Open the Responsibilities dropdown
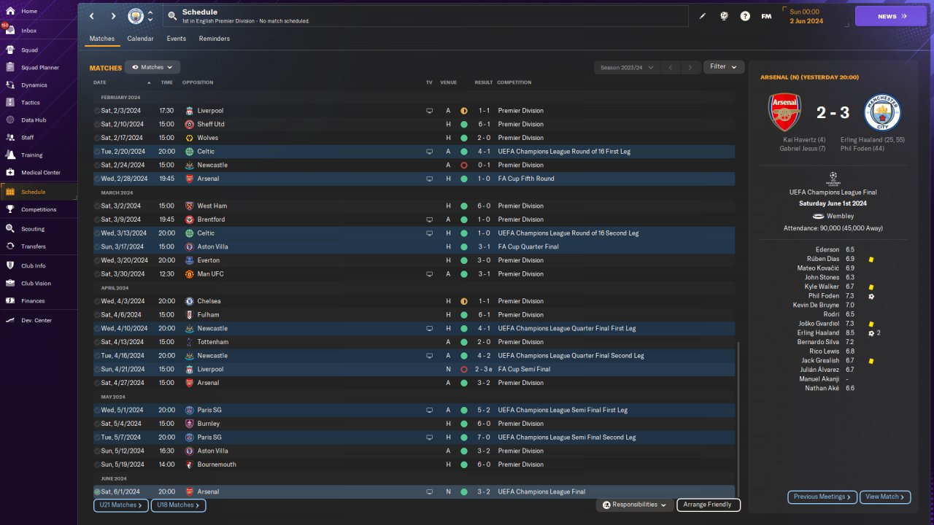Image resolution: width=934 pixels, height=525 pixels. pyautogui.click(x=634, y=505)
